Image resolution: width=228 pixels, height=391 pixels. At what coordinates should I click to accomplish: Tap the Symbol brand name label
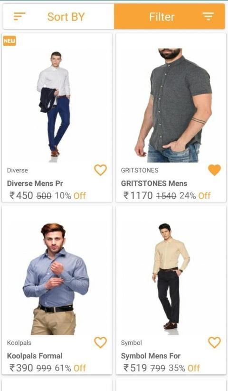click(132, 343)
